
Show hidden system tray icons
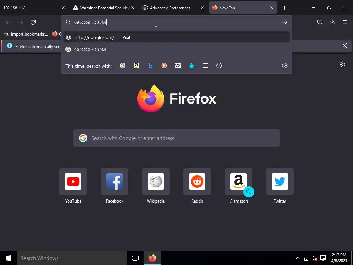click(298, 258)
